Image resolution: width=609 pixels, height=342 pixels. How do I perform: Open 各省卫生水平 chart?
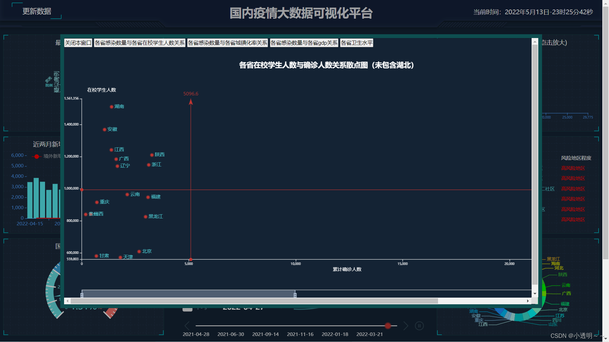point(357,43)
